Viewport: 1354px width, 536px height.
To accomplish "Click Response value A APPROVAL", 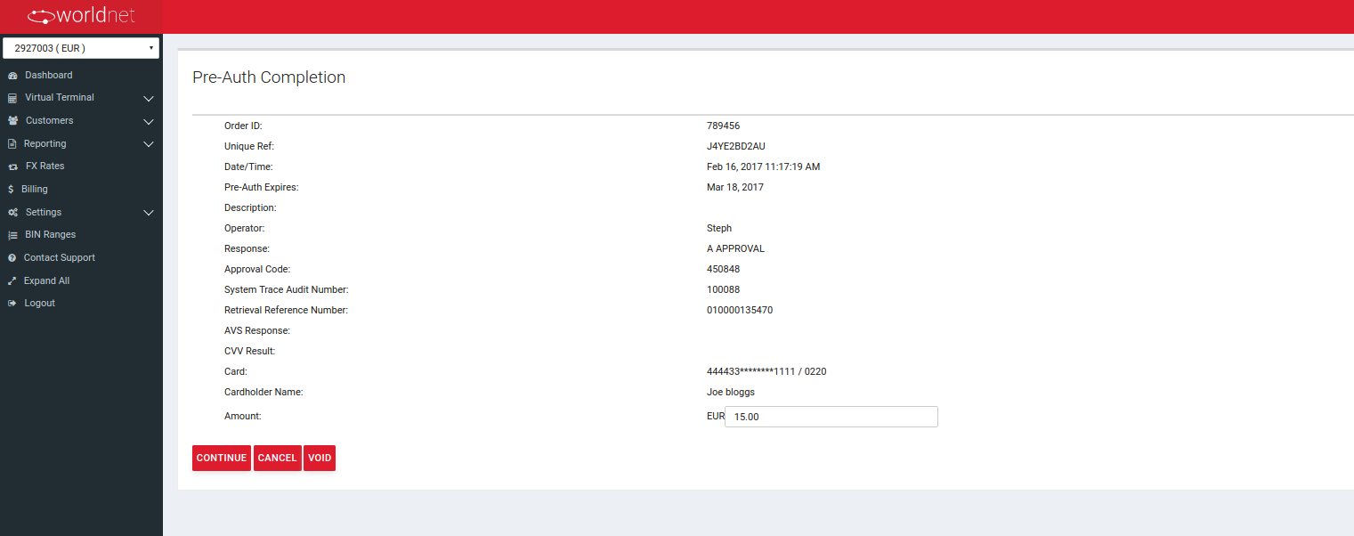I will click(x=735, y=248).
